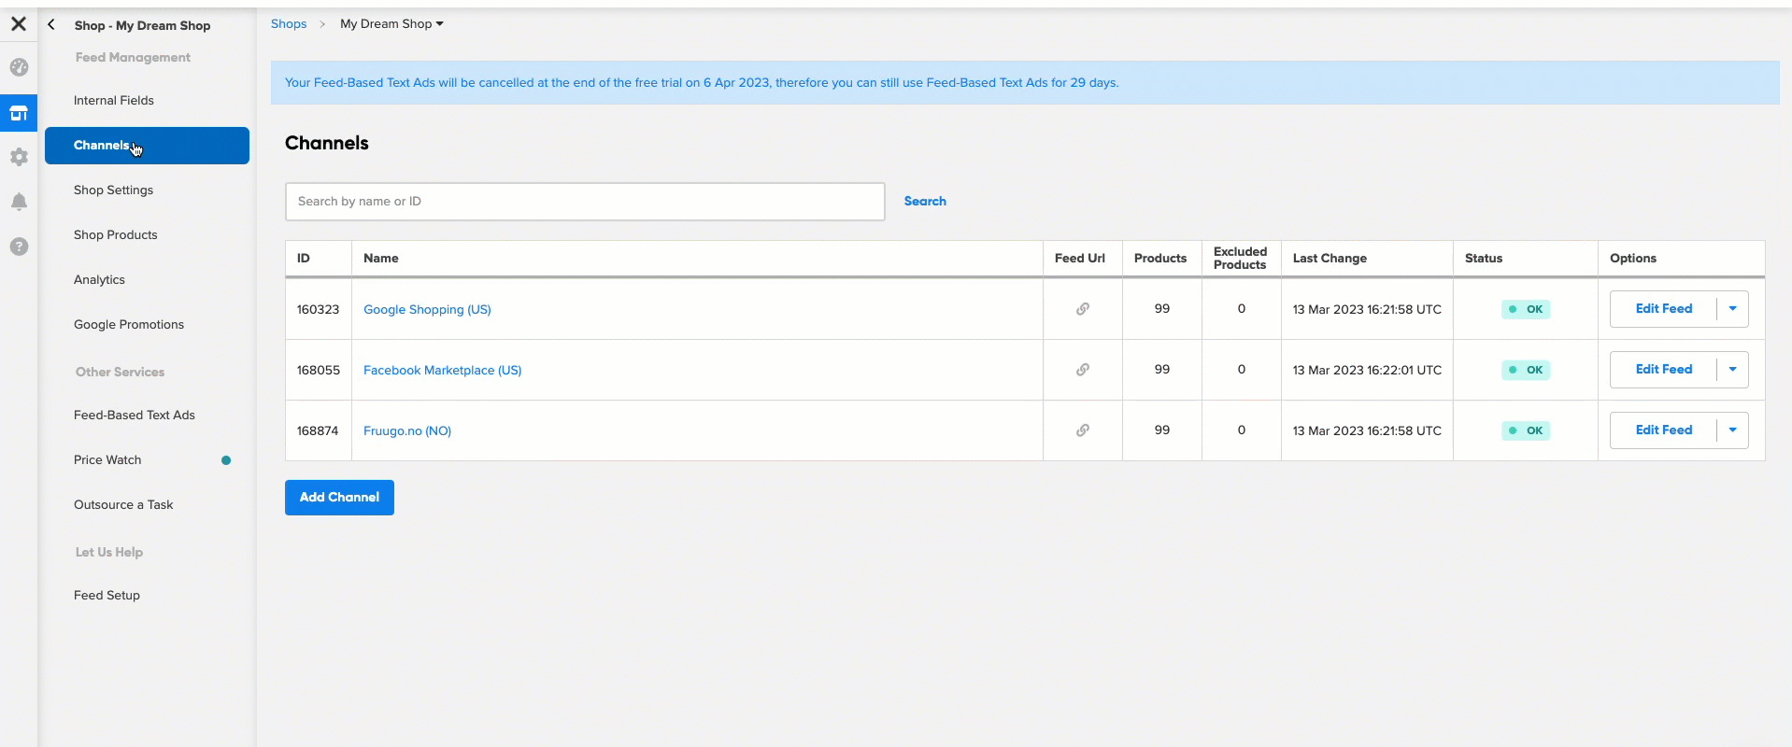
Task: Copy the feed URL link for Facebook Marketplace (US)
Action: 1083,370
